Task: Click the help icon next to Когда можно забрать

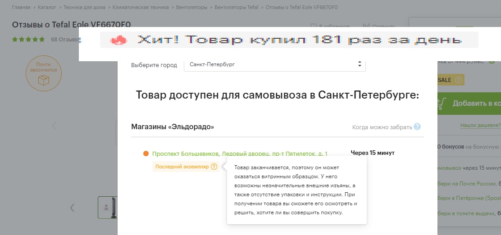Action: (x=417, y=127)
